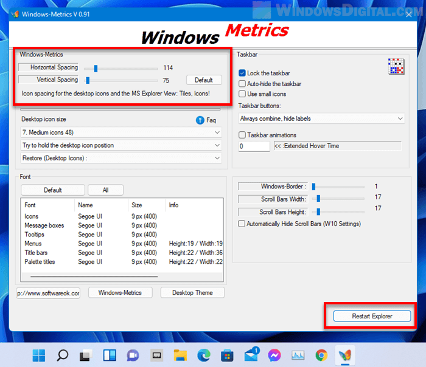Image resolution: width=426 pixels, height=367 pixels.
Task: Click the Font column header
Action: coord(48,205)
